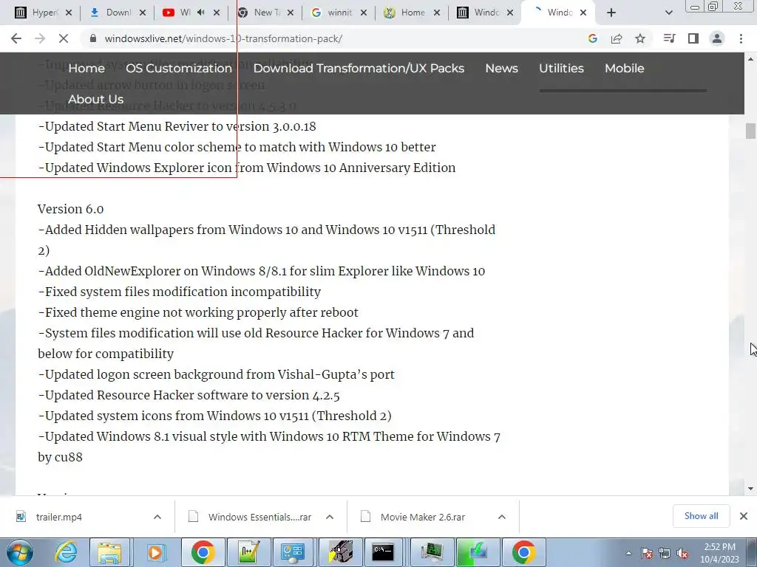Mute the YouTube tab audio icon
The image size is (757, 567).
(x=201, y=13)
